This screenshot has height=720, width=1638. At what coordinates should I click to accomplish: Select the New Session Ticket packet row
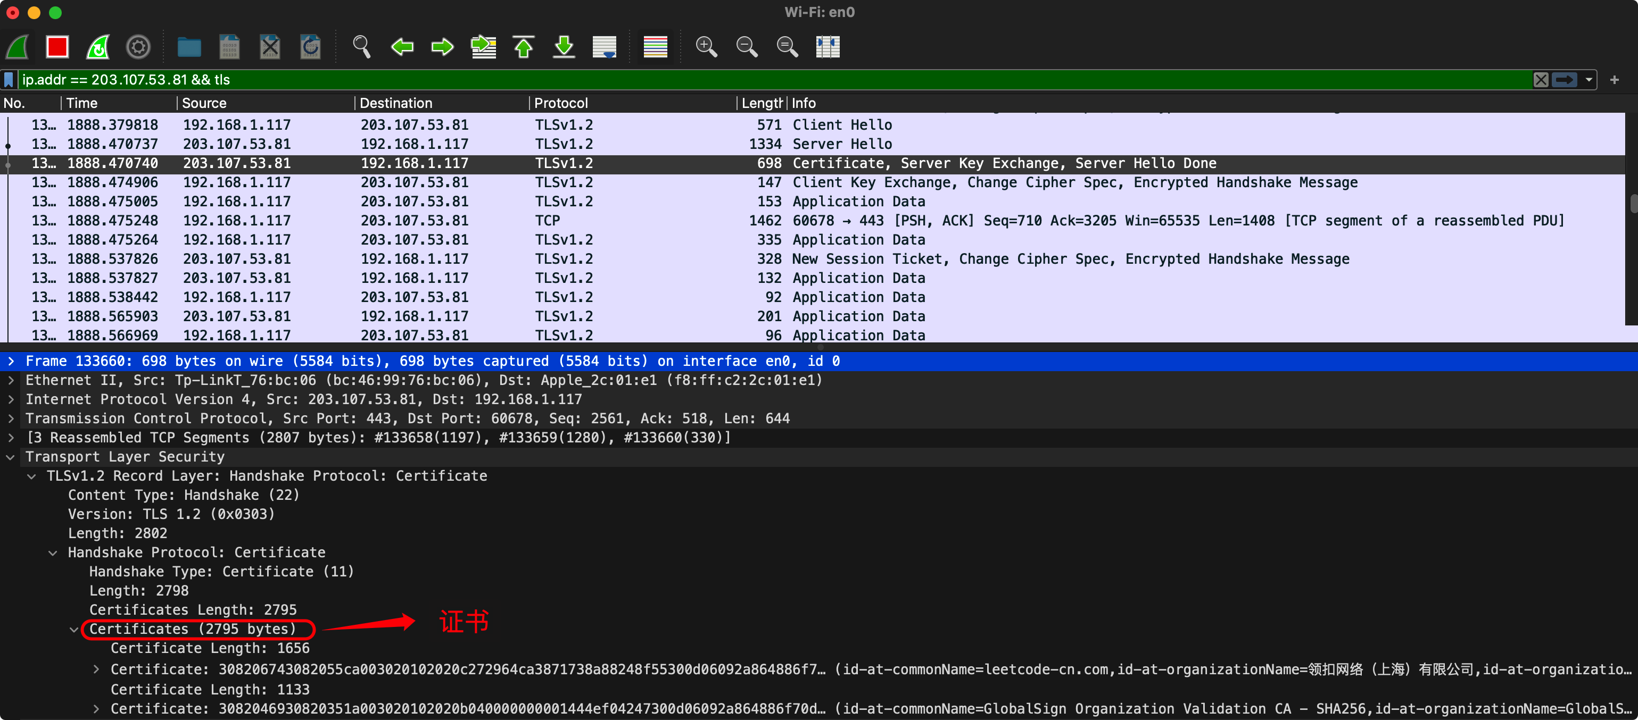tap(814, 258)
